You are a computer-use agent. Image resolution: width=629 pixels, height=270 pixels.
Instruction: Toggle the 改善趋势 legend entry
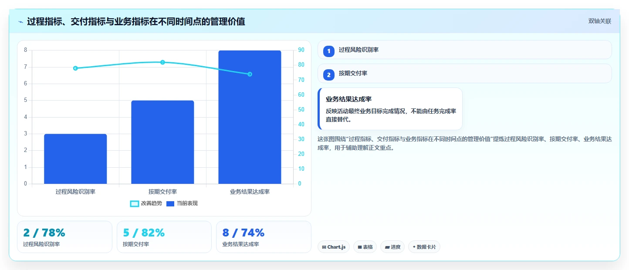click(x=146, y=203)
